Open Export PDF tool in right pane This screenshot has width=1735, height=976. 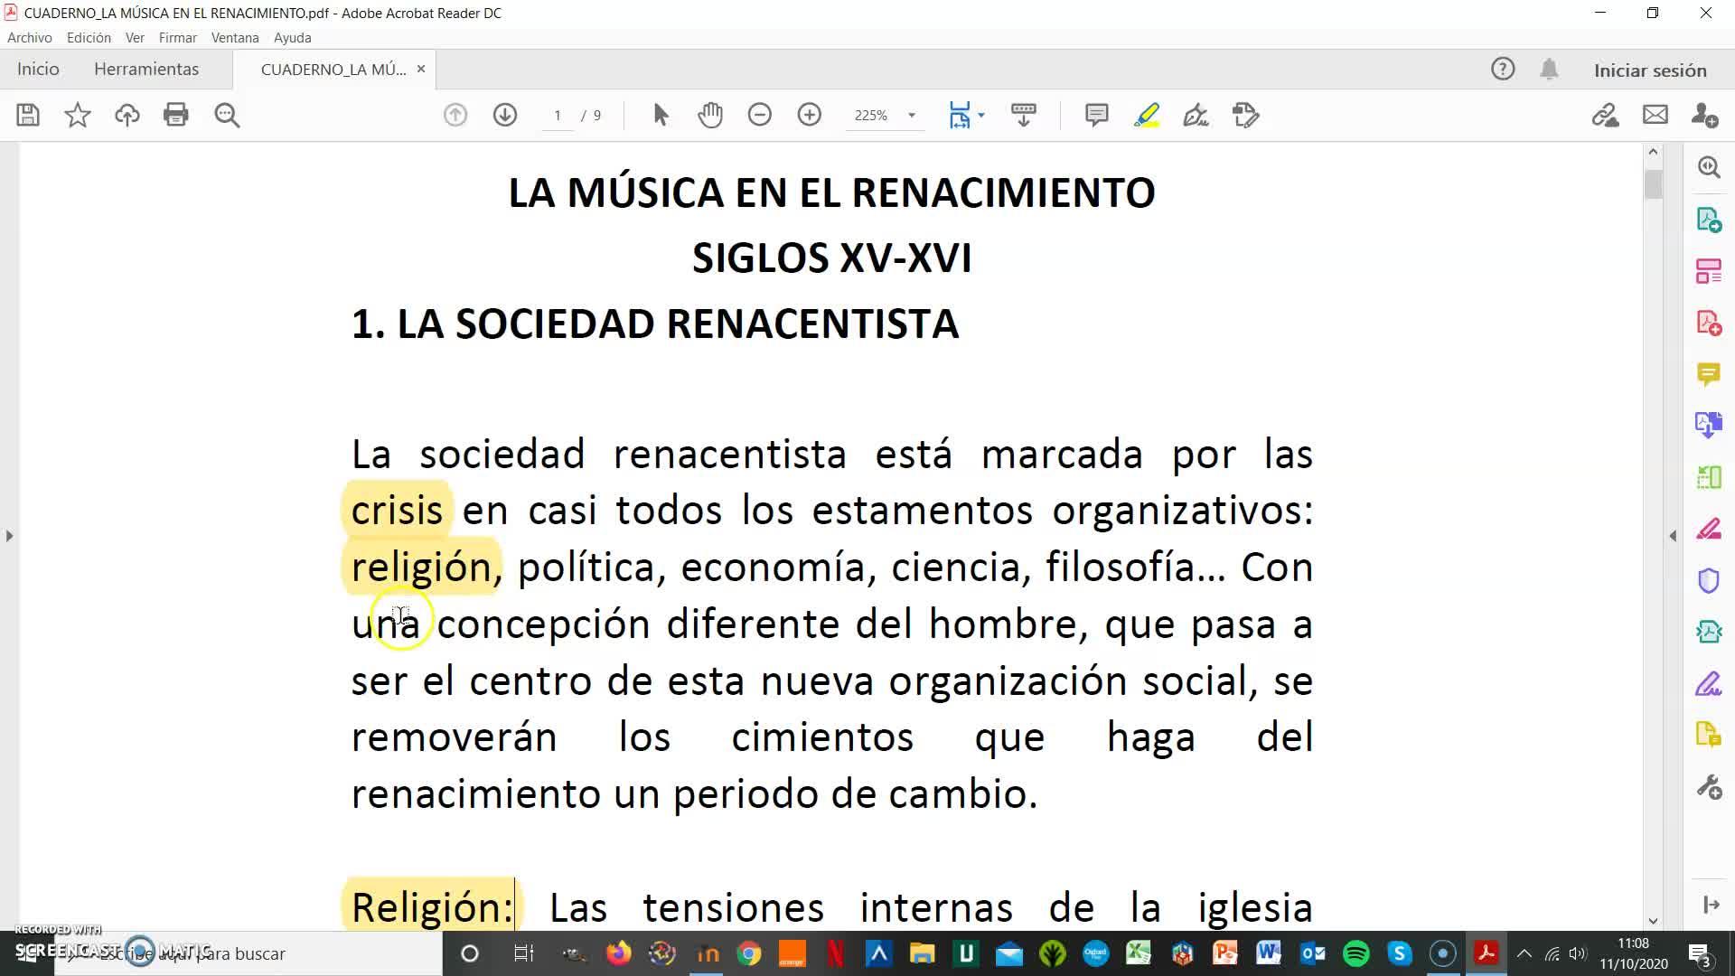tap(1708, 220)
